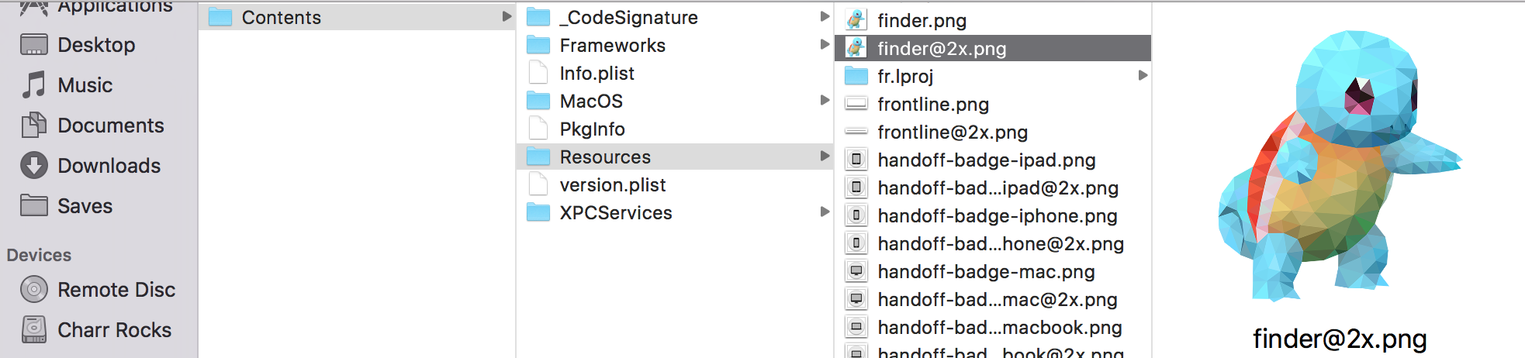
Task: Select the Frameworks folder
Action: (612, 46)
